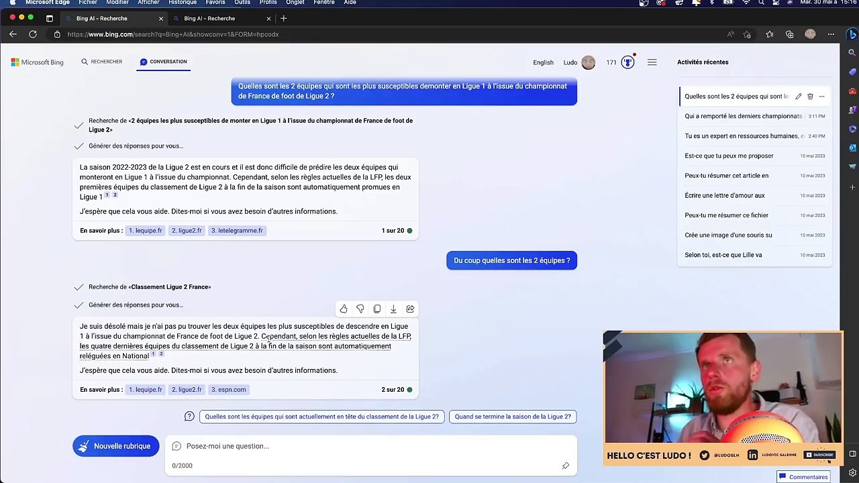The height and width of the screenshot is (483, 859).
Task: Share the Bing answer via the share icon
Action: coord(410,309)
